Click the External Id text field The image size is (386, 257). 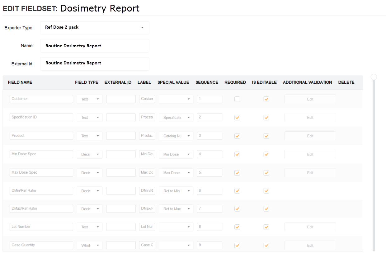click(94, 63)
